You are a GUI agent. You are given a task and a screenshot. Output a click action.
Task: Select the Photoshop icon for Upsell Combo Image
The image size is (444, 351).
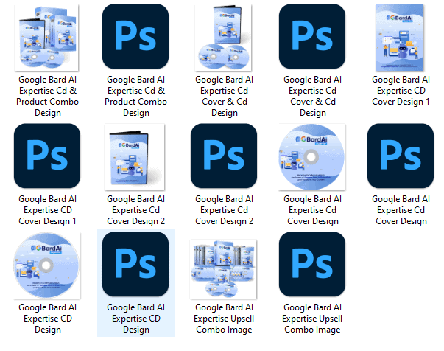pyautogui.click(x=312, y=264)
